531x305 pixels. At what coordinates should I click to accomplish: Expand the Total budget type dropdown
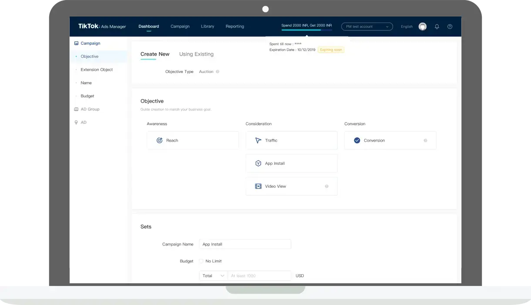click(x=213, y=275)
